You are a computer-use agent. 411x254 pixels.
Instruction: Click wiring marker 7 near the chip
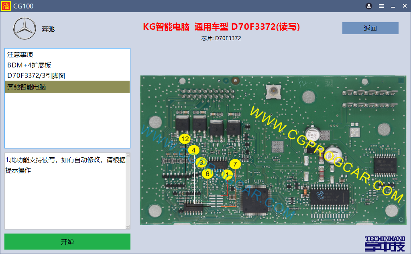pos(235,163)
